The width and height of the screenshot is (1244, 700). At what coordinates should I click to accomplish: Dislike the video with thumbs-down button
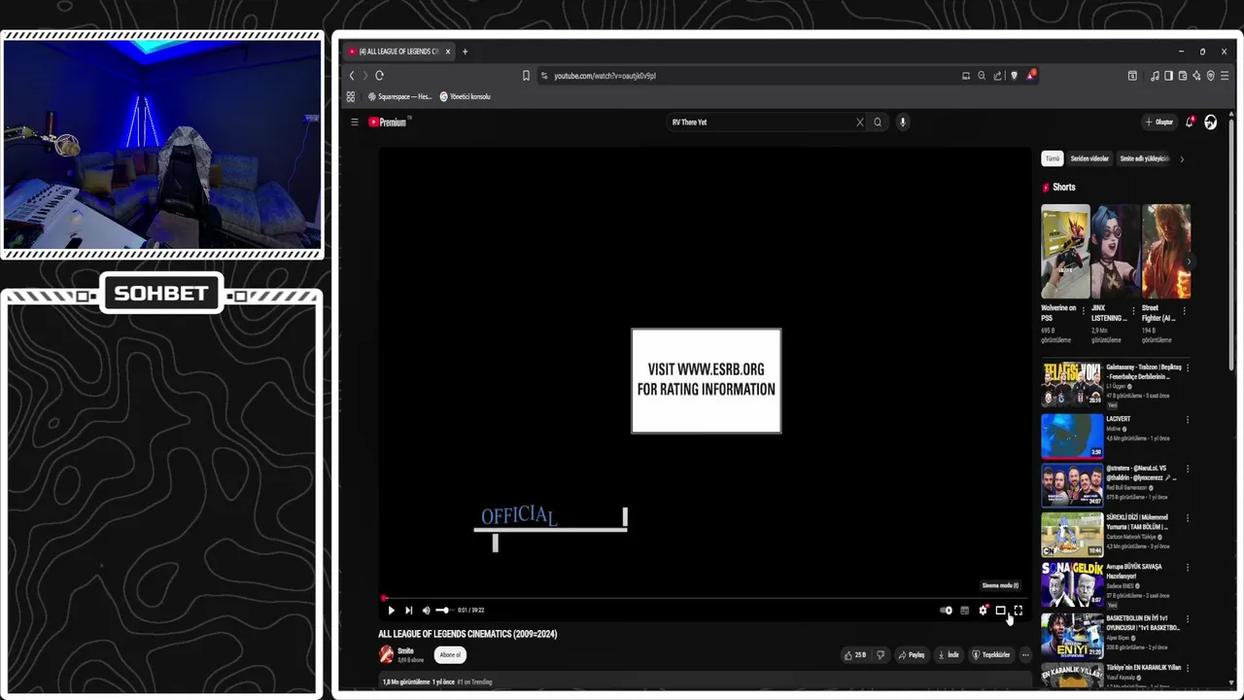tap(881, 655)
